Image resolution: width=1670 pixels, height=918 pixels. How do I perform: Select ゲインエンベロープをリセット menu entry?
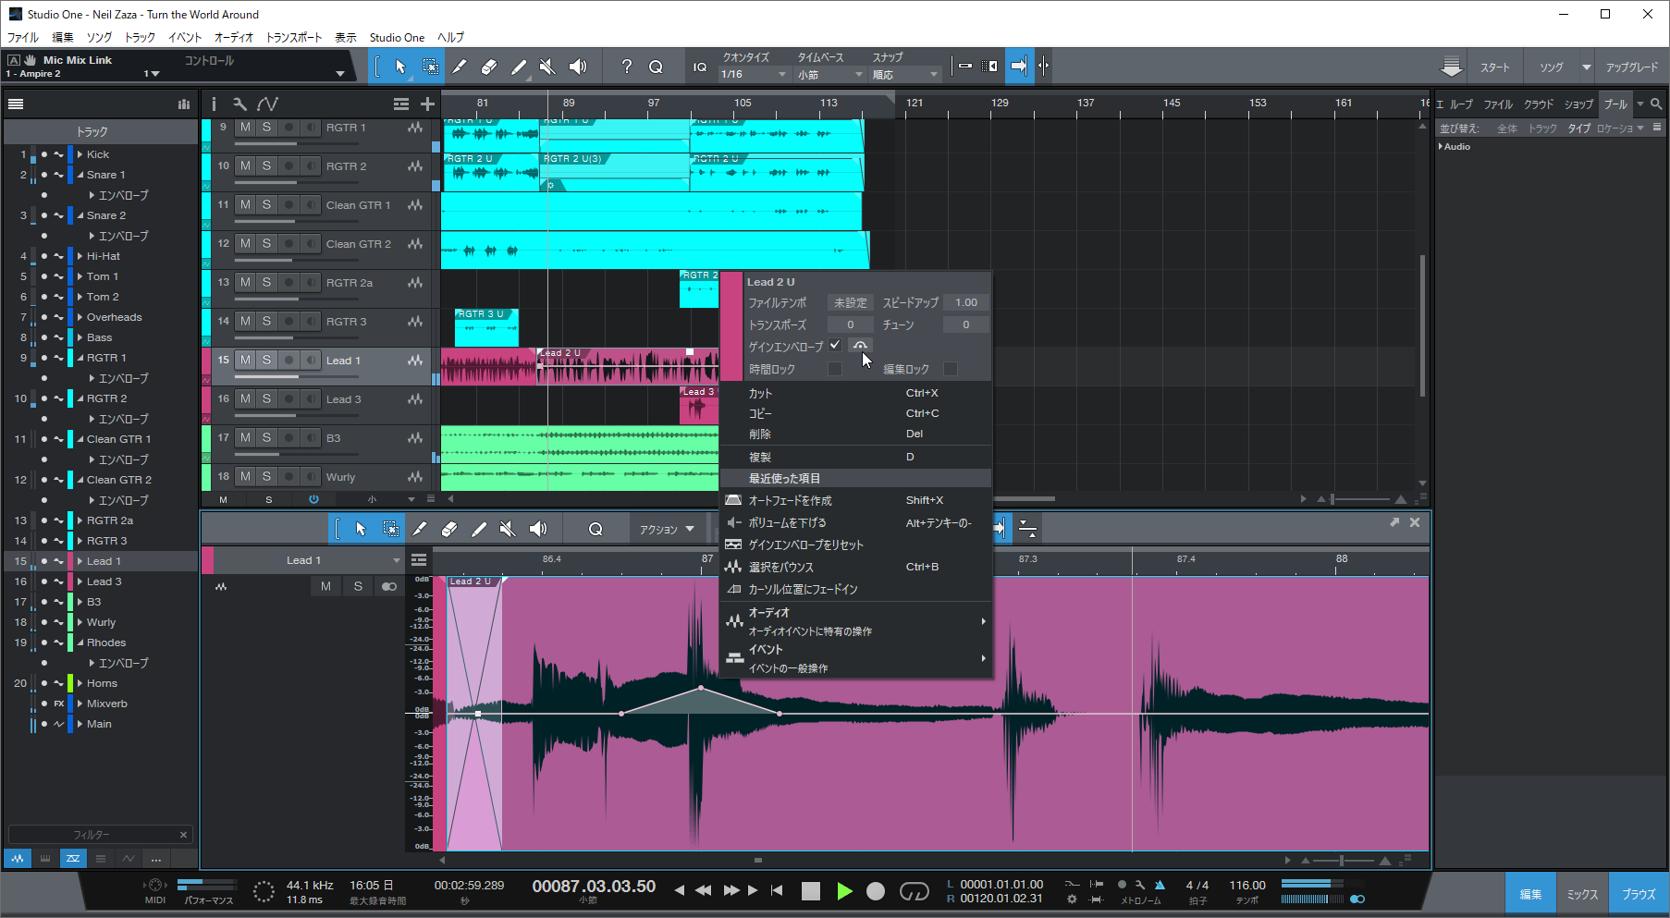click(x=855, y=545)
